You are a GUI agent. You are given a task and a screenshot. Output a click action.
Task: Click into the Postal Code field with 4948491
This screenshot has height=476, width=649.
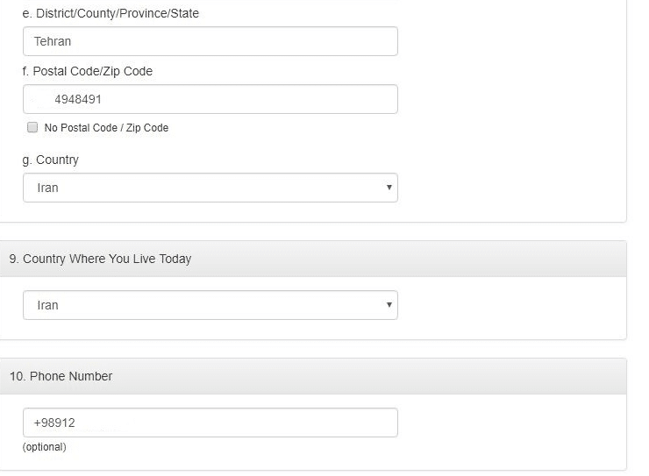click(x=210, y=99)
